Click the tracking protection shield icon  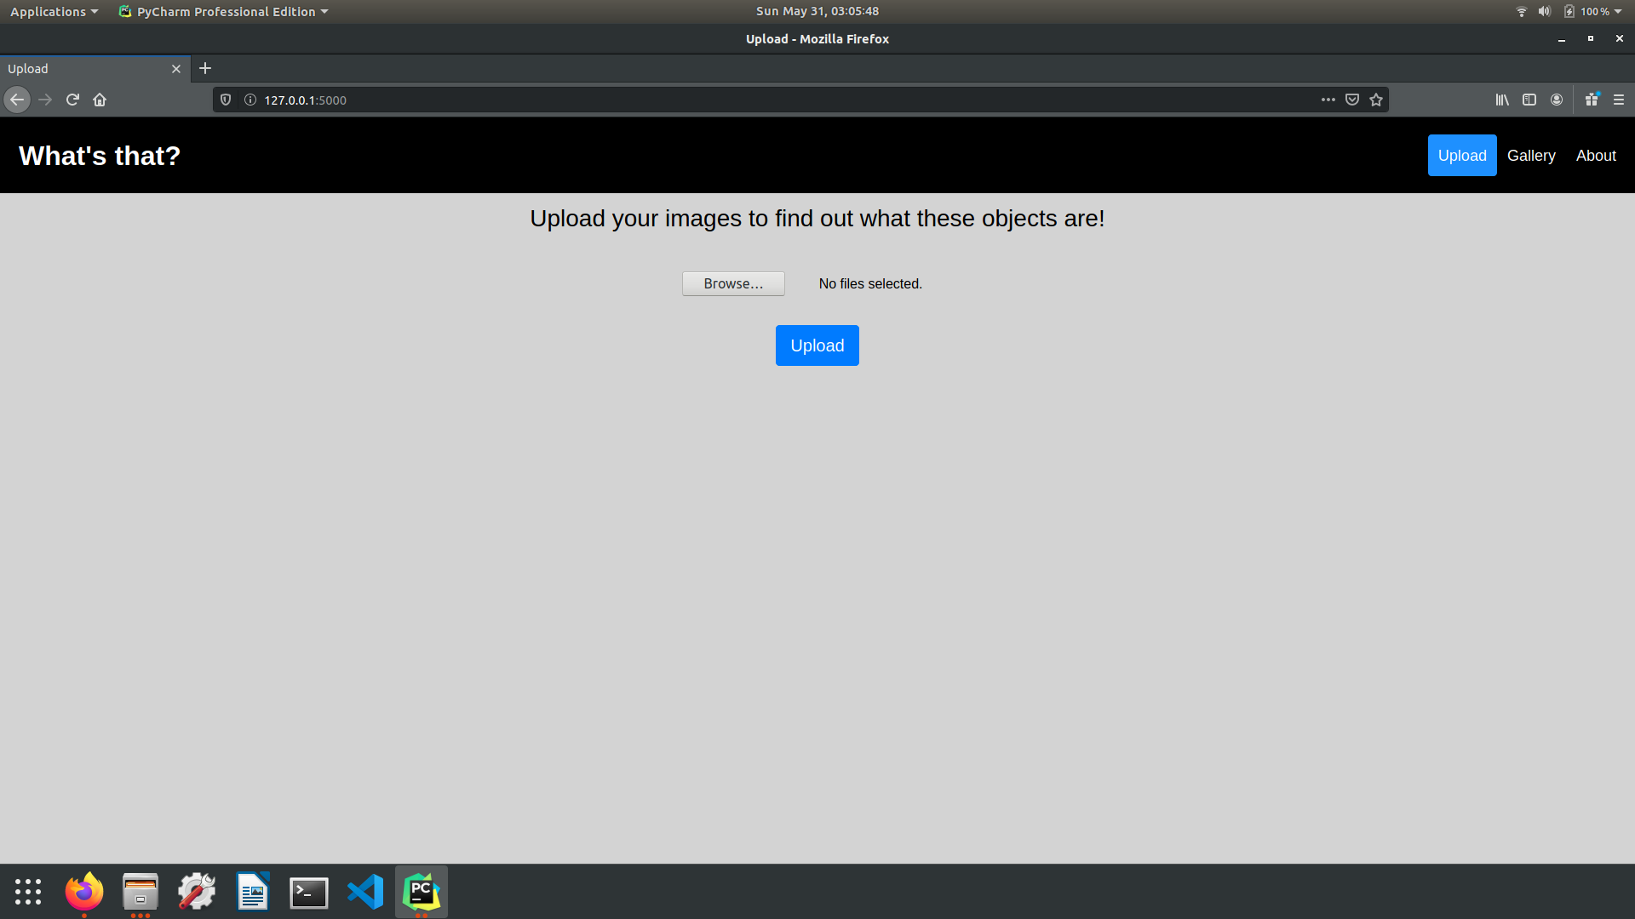pyautogui.click(x=226, y=100)
